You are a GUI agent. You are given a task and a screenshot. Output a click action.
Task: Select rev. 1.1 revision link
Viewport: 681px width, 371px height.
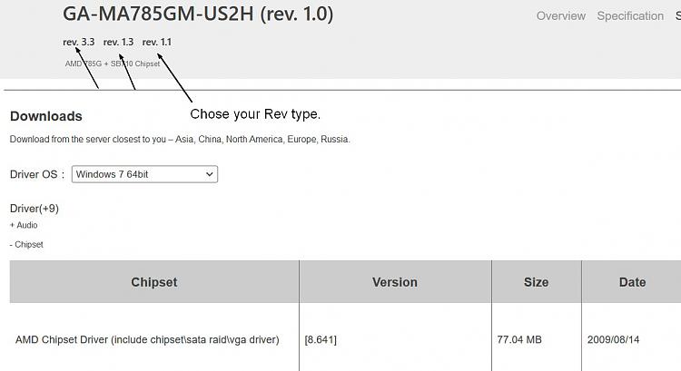click(x=157, y=42)
